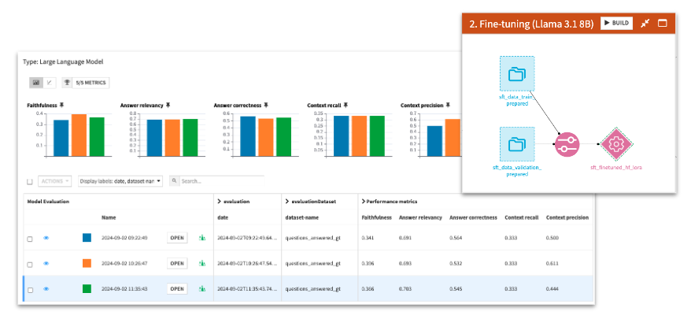Click the Name column header
This screenshot has width=691, height=319.
coord(109,217)
